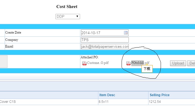This screenshot has width=195, height=107.
Task: Edit the Email field with jack@totalpaperservices
Action: point(105,47)
